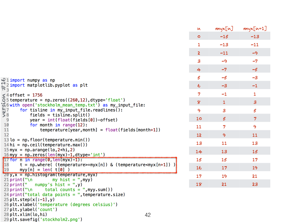Click the "for n in range" loop line
This screenshot has width=296, height=222.
point(46,160)
